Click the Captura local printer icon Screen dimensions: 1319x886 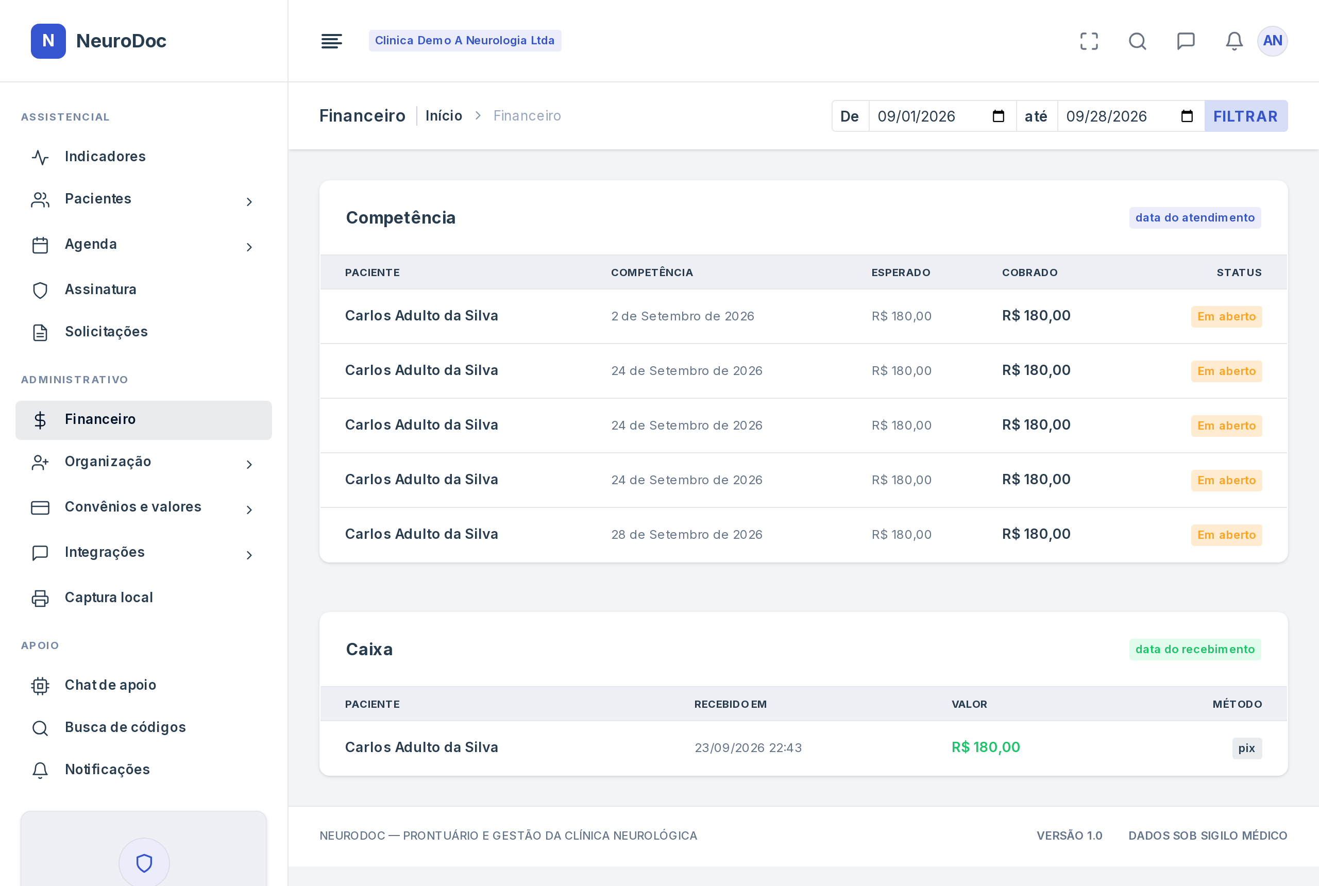coord(40,598)
